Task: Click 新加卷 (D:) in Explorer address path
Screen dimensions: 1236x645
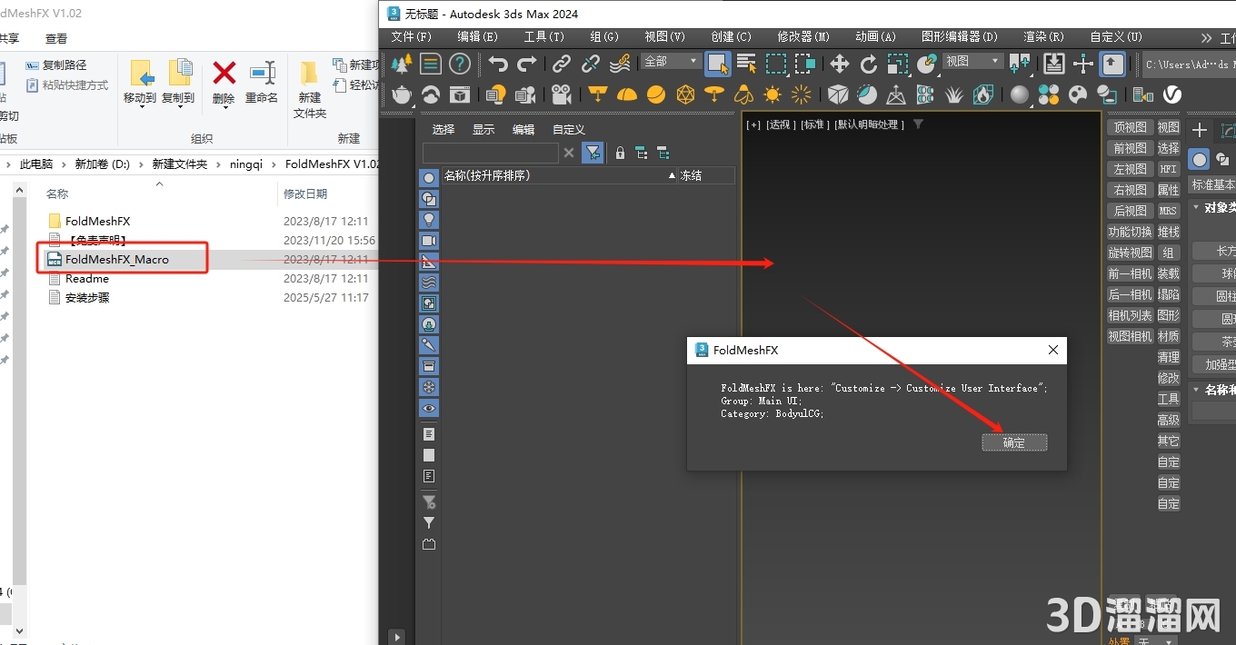Action: pyautogui.click(x=103, y=164)
